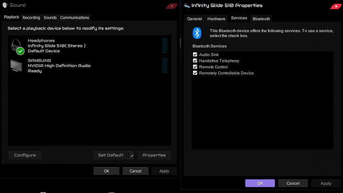Select the Services tab in Properties
Image resolution: width=343 pixels, height=193 pixels.
pyautogui.click(x=239, y=18)
